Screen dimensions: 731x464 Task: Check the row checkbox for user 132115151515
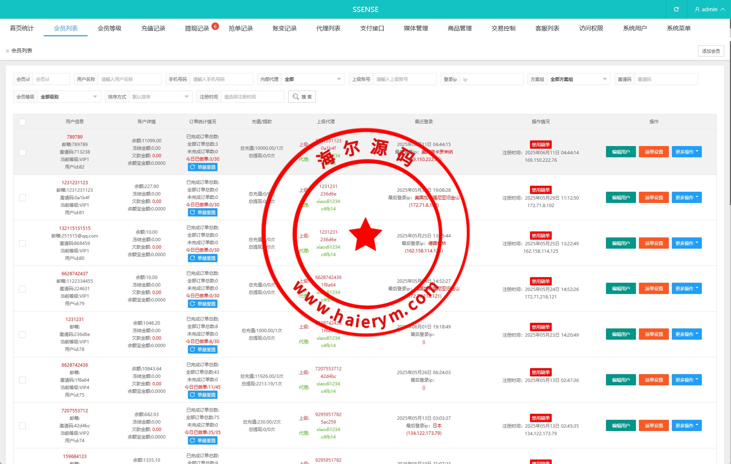22,243
